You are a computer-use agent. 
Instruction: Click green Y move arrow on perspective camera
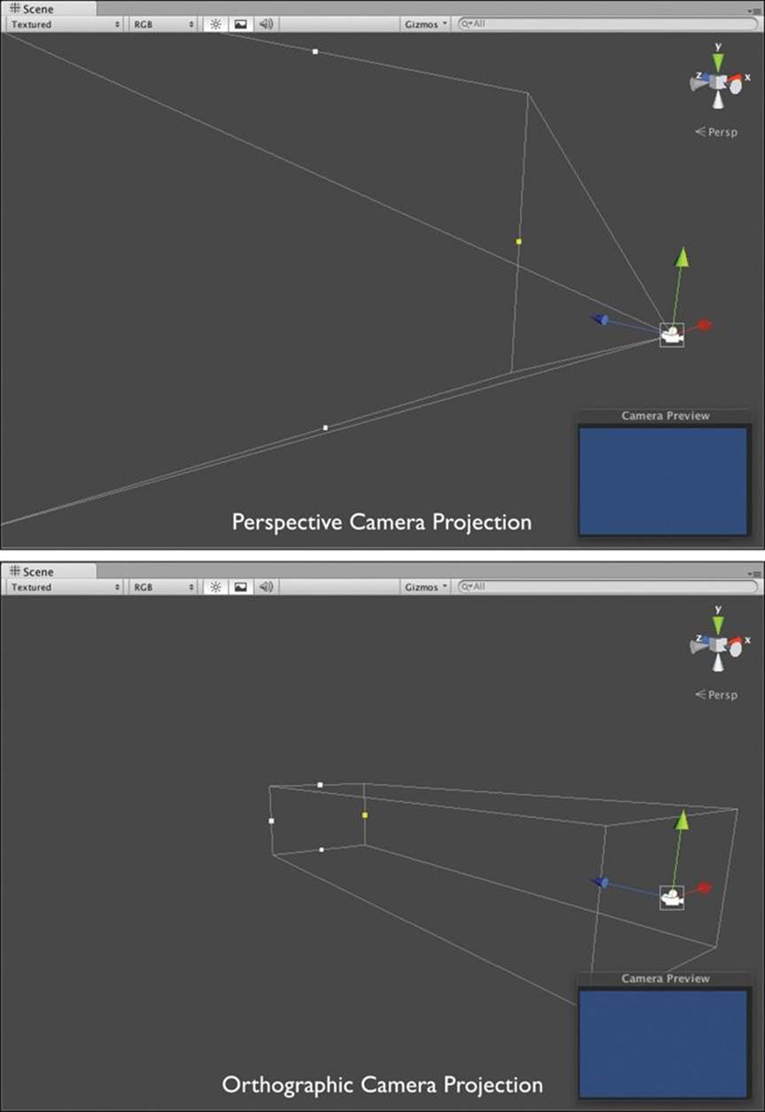(x=682, y=259)
